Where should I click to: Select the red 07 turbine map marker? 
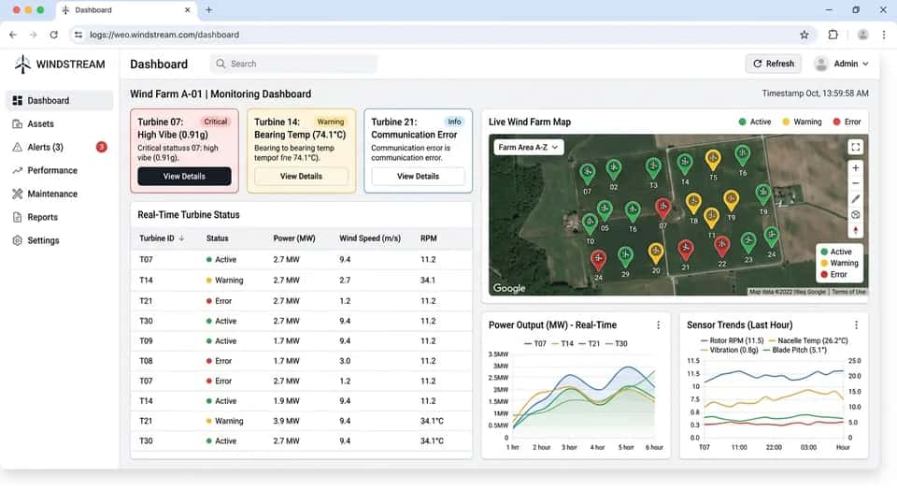[x=663, y=209]
